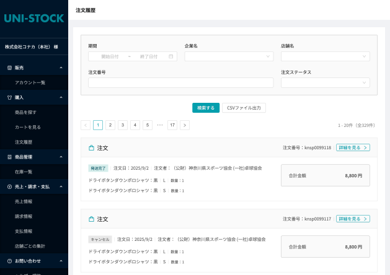Click the 商品管理 section icon in the sidebar
This screenshot has width=390, height=275.
coord(9,157)
